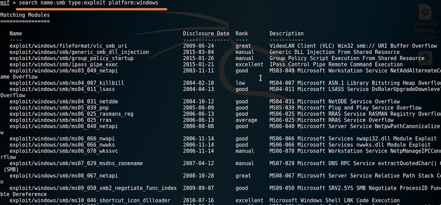This screenshot has width=441, height=205.
Task: Click the Rank column header
Action: (x=242, y=34)
